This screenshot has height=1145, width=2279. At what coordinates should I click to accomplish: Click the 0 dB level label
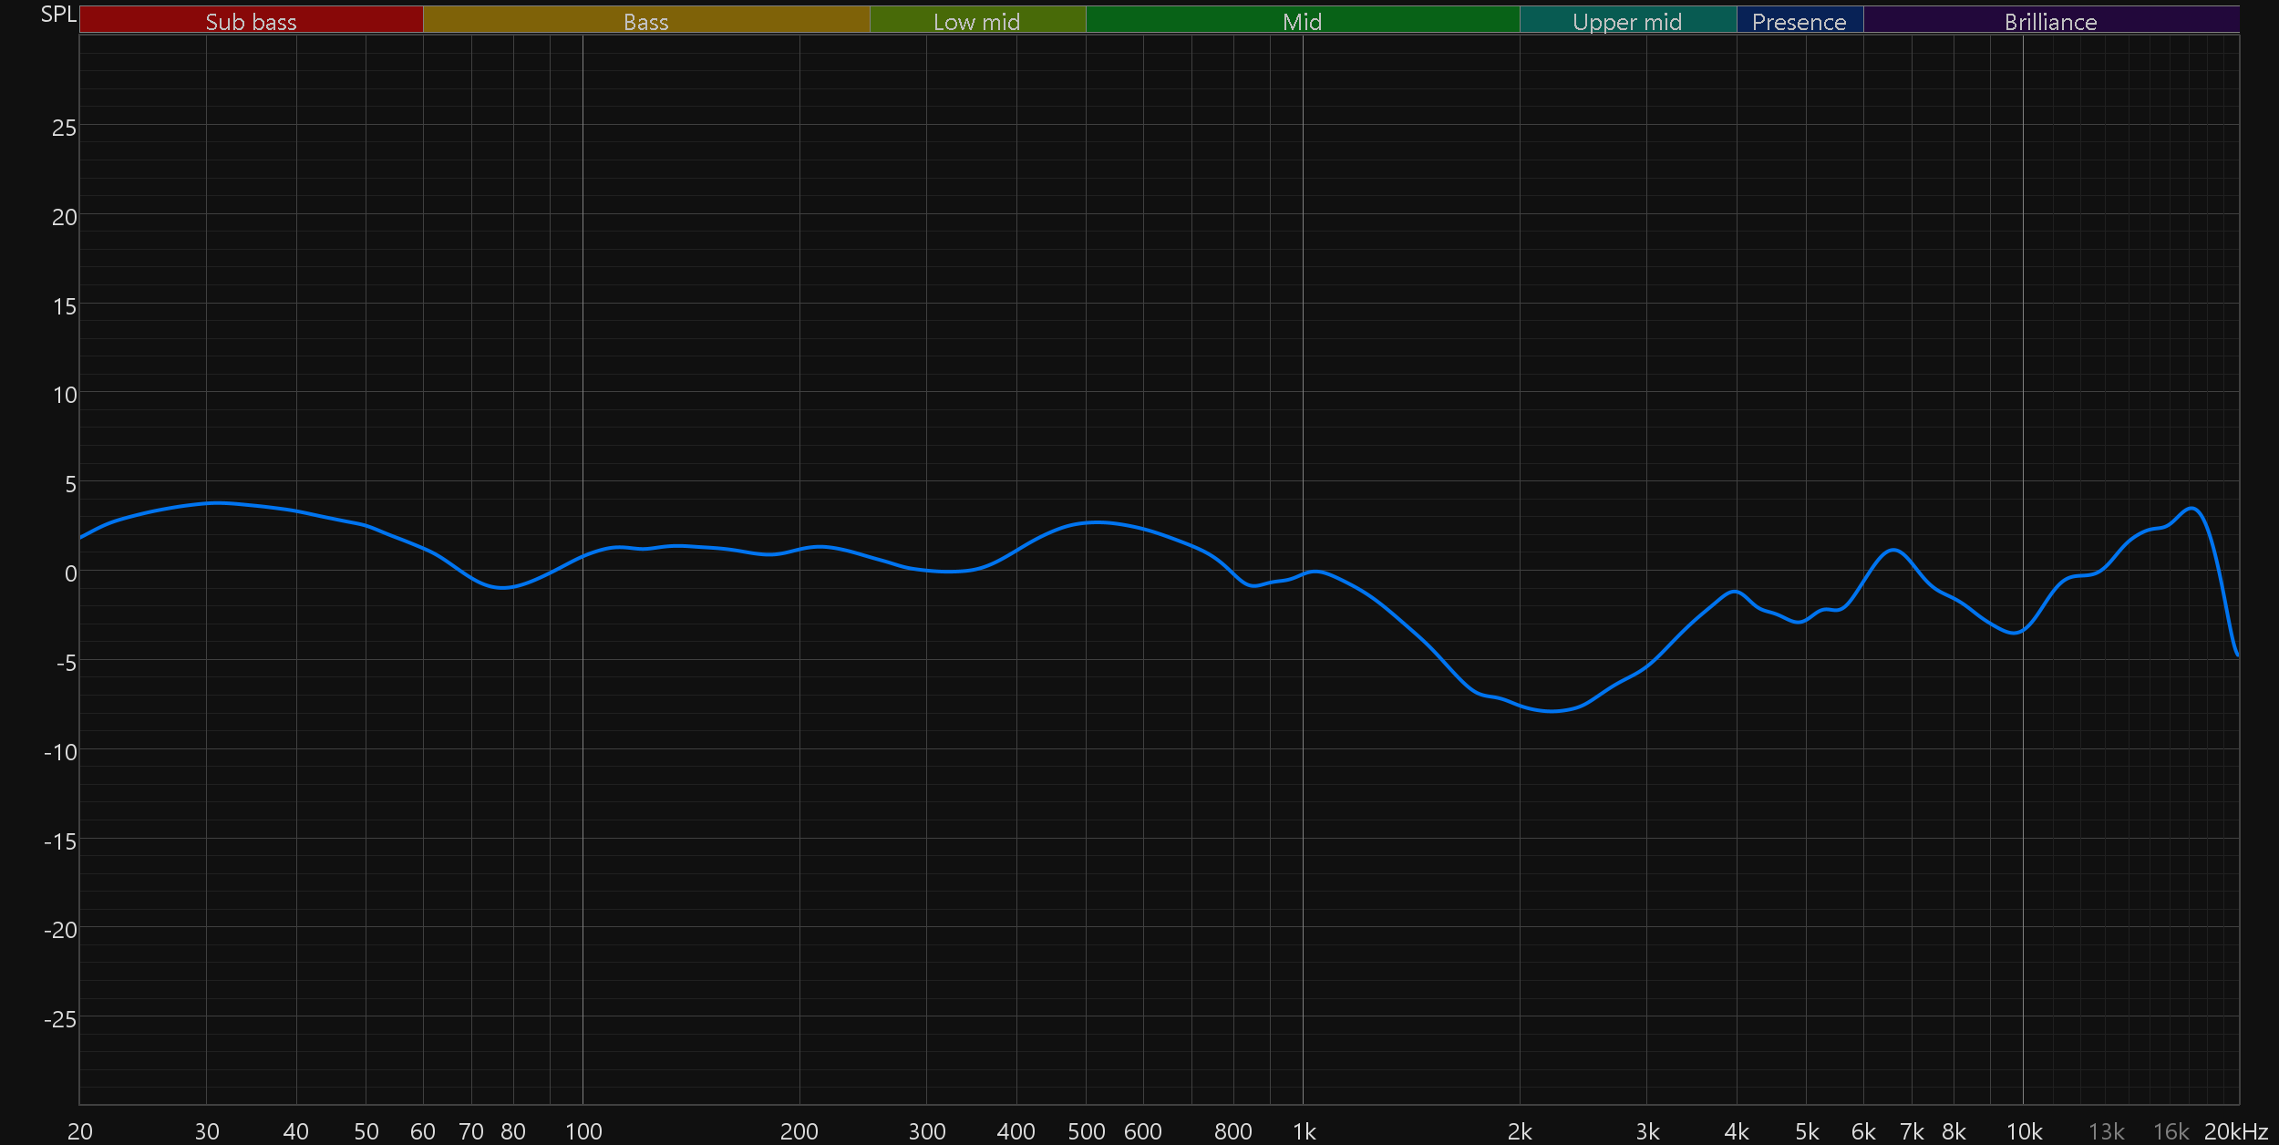(x=70, y=573)
